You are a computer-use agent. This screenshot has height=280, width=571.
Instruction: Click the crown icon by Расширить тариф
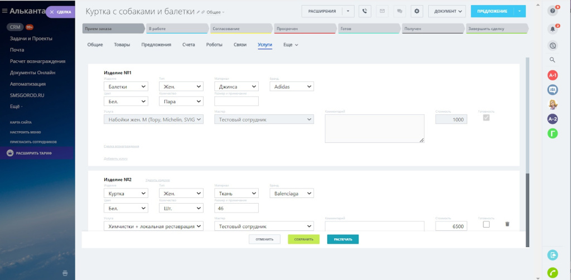[10, 153]
